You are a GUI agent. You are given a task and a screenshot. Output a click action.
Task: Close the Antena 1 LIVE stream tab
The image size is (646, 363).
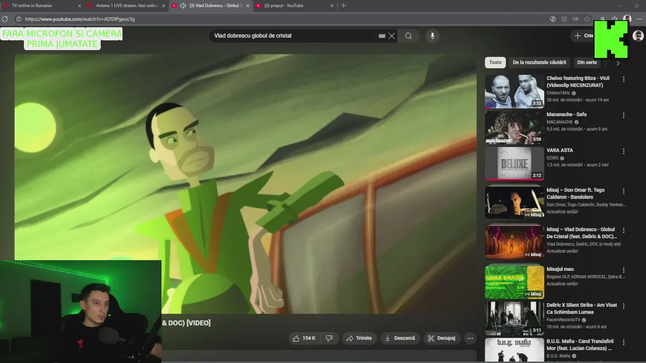click(164, 6)
